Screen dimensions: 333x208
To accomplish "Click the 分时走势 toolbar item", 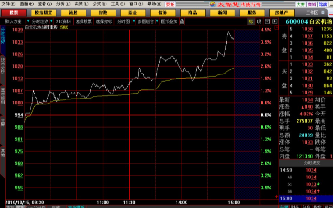I will tap(40, 21).
